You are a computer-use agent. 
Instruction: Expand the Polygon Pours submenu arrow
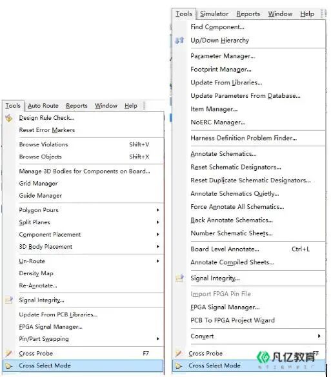coord(157,210)
